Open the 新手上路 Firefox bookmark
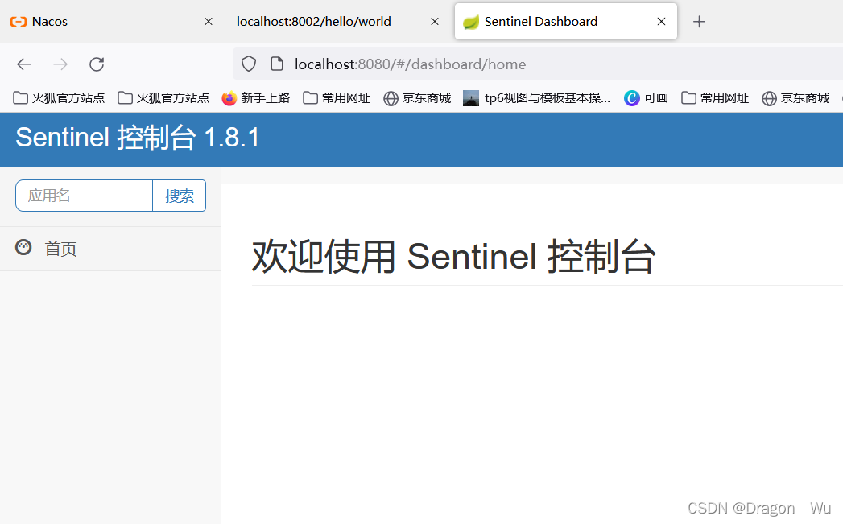Viewport: 843px width, 524px height. point(256,98)
